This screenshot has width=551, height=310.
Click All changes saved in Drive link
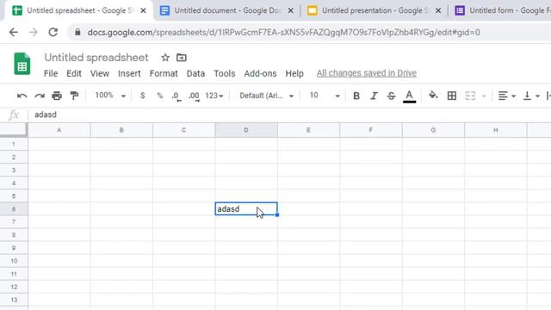tap(367, 73)
